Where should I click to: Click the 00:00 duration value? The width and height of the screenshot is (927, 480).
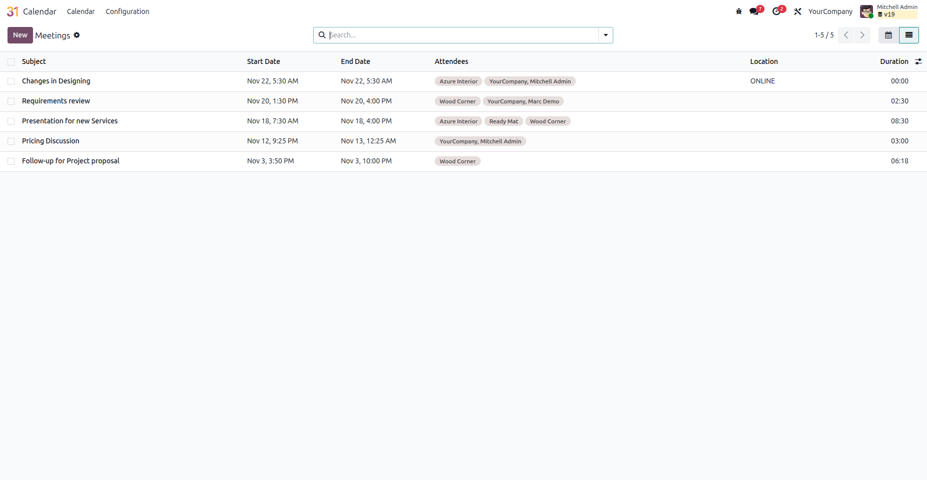click(899, 81)
